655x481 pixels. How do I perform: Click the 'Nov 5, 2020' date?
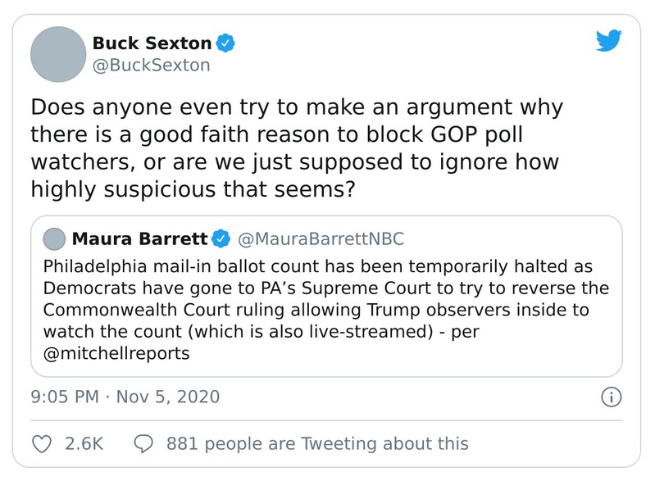coord(168,397)
